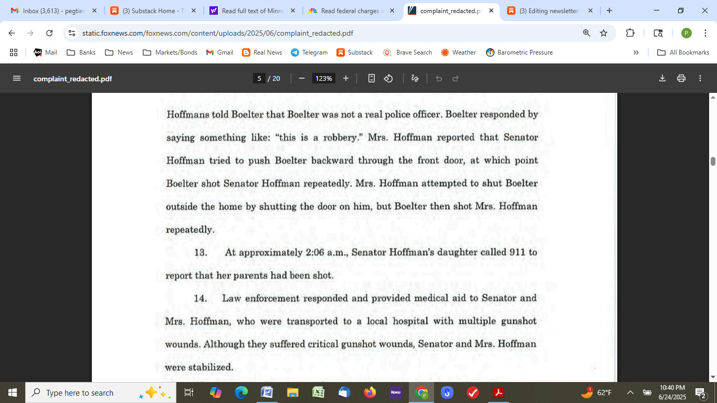Click the site information icon in the address bar
The image size is (717, 403).
click(72, 33)
